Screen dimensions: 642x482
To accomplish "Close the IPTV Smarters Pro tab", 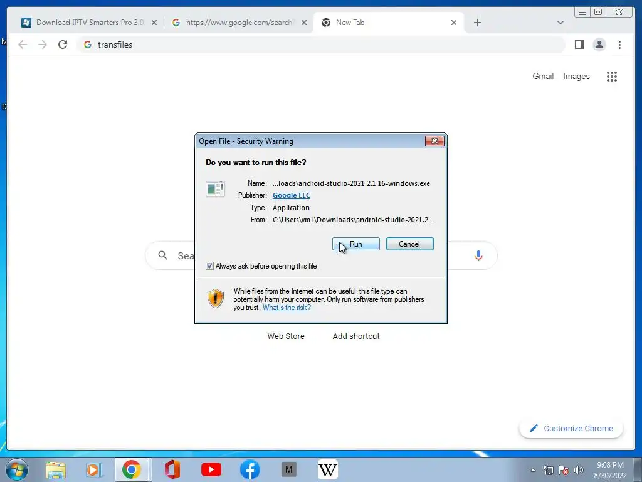I will pos(154,23).
